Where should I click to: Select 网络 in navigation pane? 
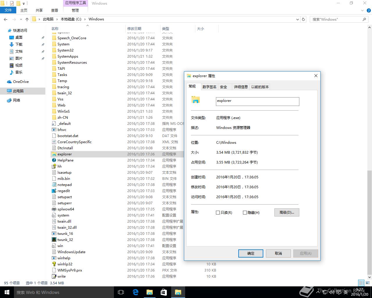click(x=17, y=100)
